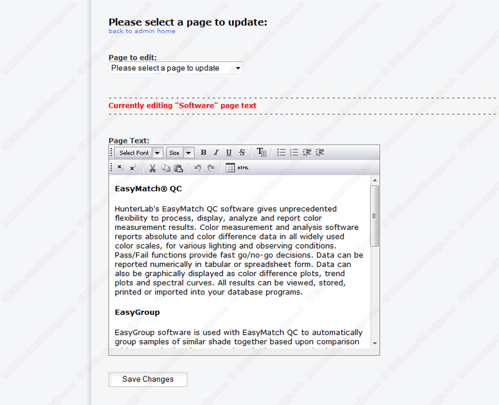Copy the selected text
The height and width of the screenshot is (405, 499).
pos(165,168)
